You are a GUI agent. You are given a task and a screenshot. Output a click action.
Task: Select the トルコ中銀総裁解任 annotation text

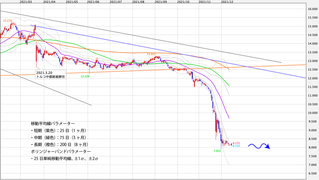pos(51,77)
